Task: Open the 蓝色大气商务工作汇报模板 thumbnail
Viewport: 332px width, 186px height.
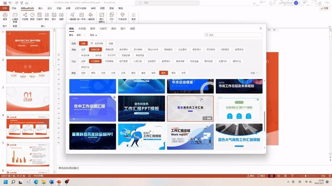Action: tap(239, 136)
